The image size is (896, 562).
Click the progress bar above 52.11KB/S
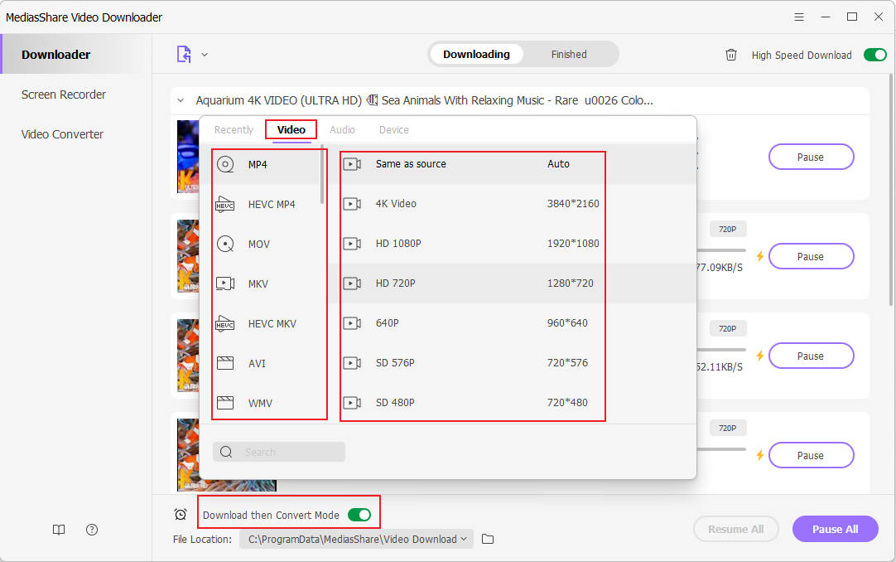[x=721, y=349]
